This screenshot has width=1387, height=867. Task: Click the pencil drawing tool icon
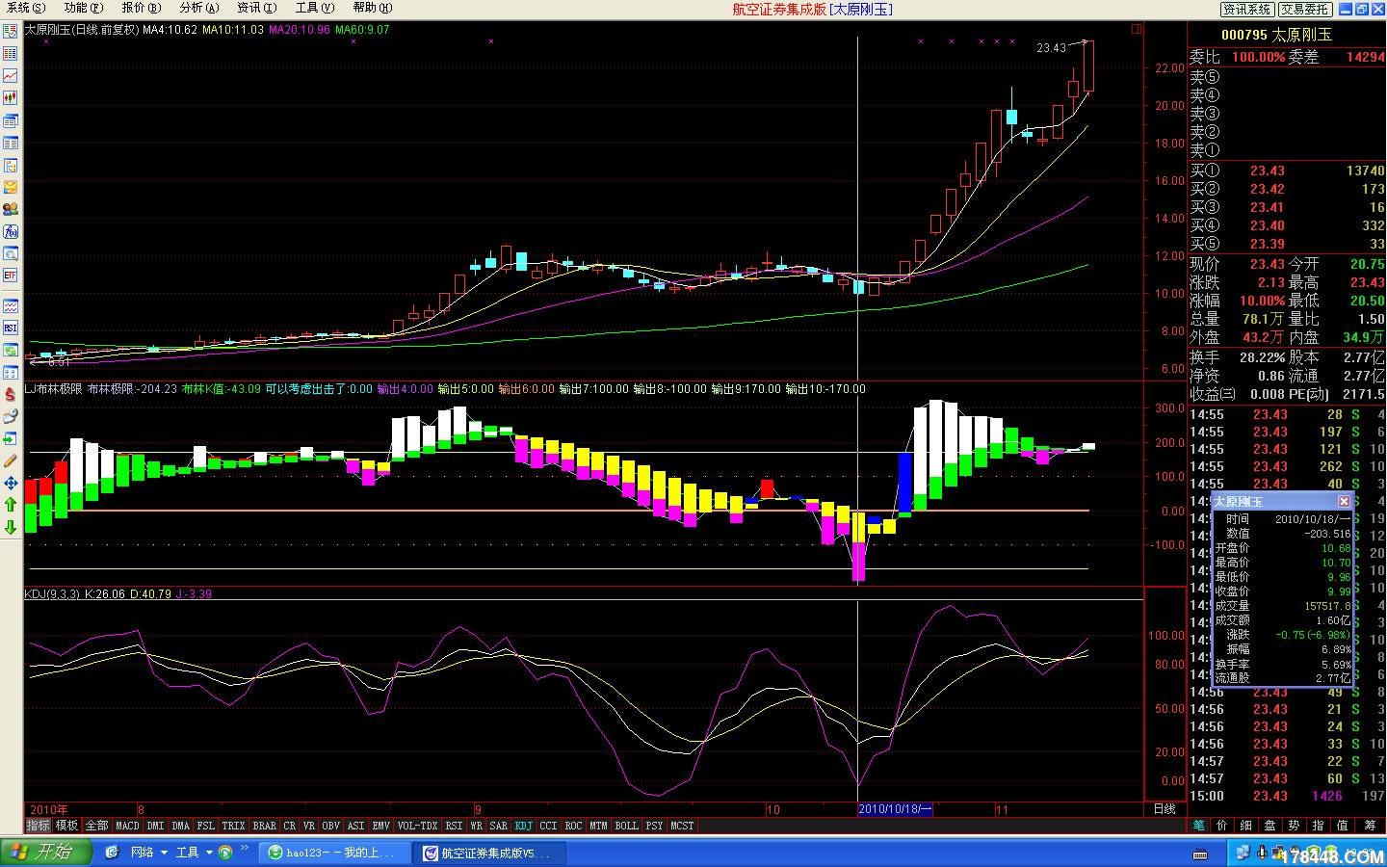tap(11, 460)
